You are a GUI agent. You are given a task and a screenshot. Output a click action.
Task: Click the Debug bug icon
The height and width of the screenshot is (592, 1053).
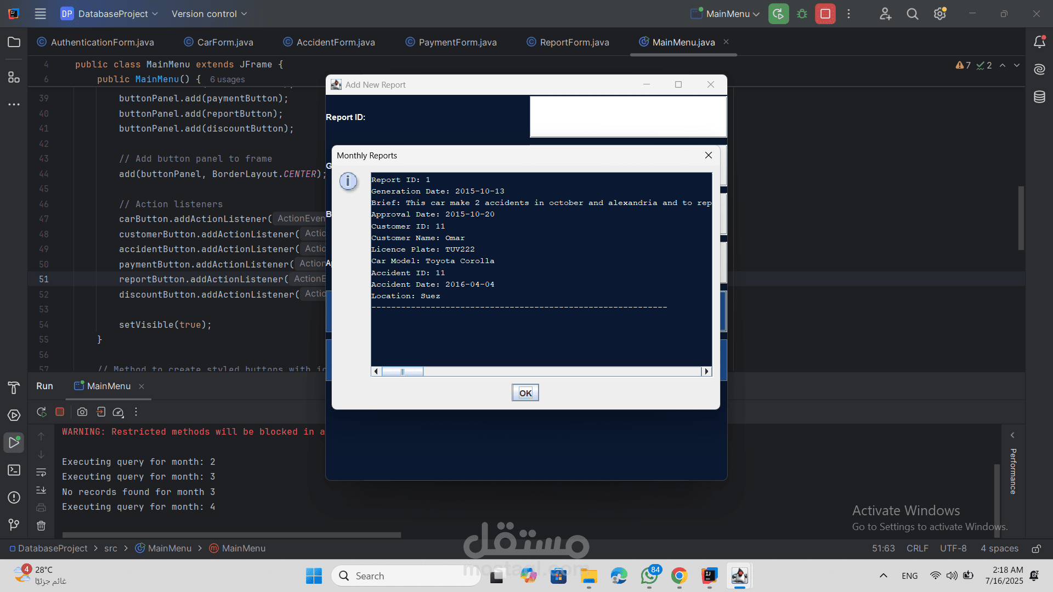tap(802, 14)
